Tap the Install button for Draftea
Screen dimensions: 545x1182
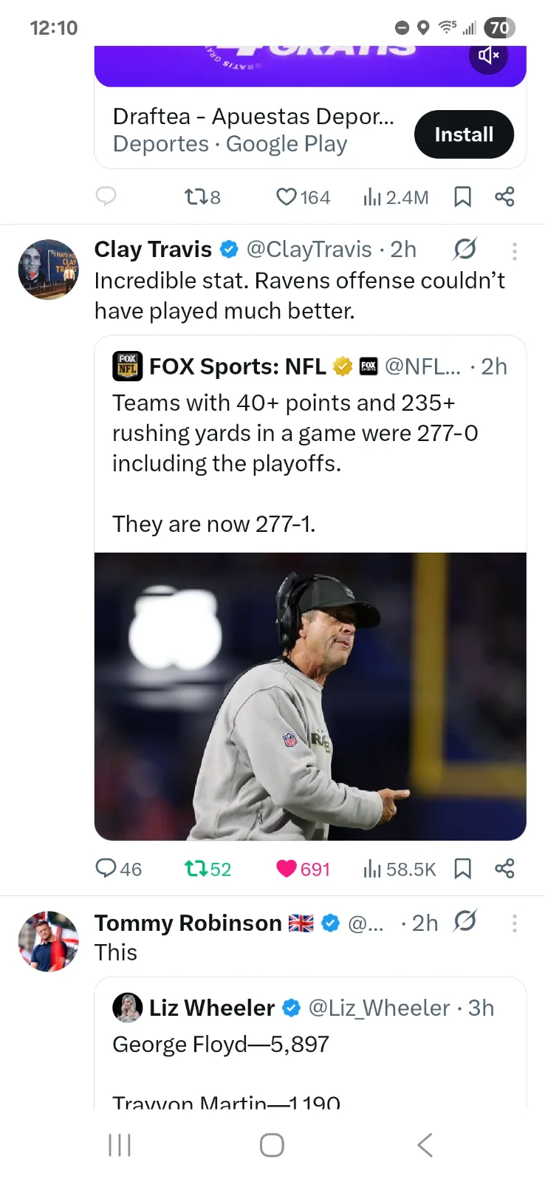pyautogui.click(x=463, y=134)
